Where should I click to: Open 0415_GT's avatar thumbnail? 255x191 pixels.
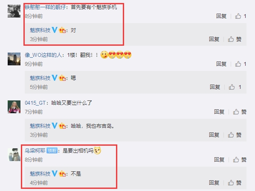pos(14,107)
